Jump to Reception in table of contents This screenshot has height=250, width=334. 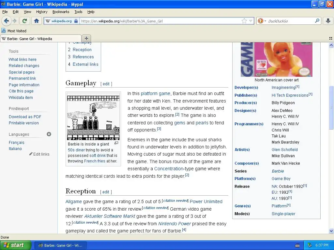pos(82,49)
